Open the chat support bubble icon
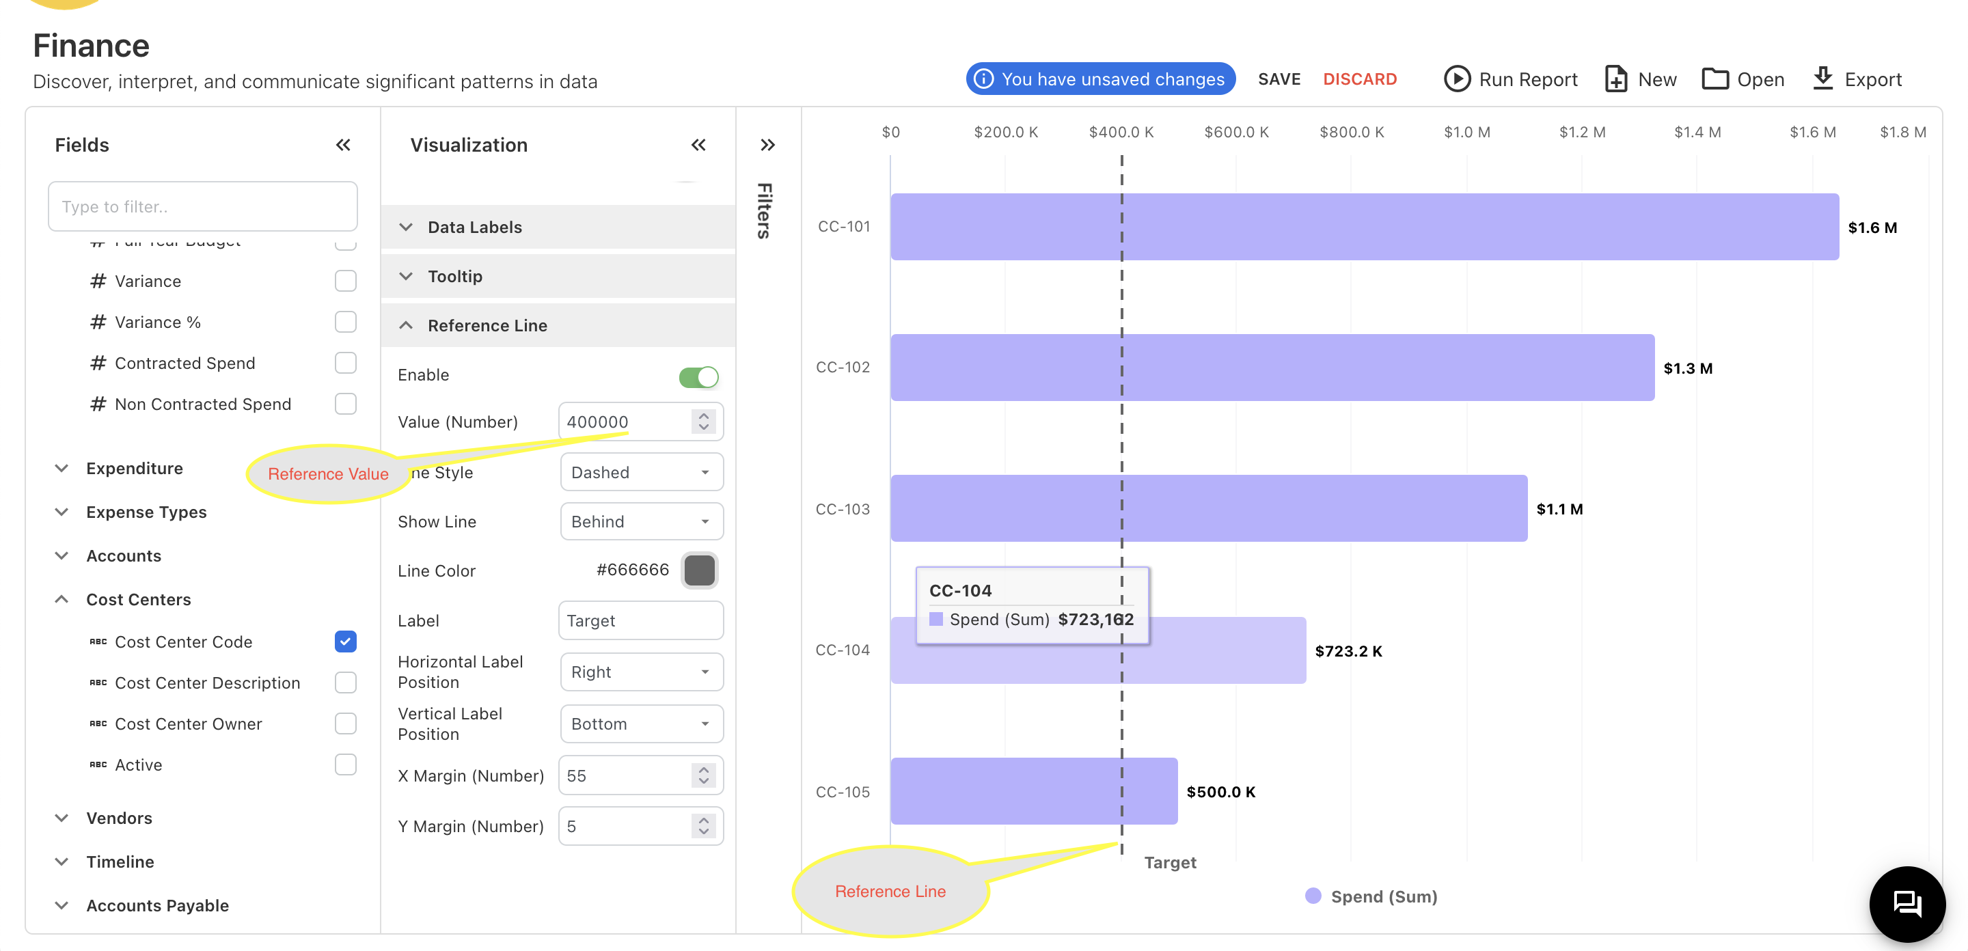This screenshot has width=1968, height=951. click(x=1907, y=905)
